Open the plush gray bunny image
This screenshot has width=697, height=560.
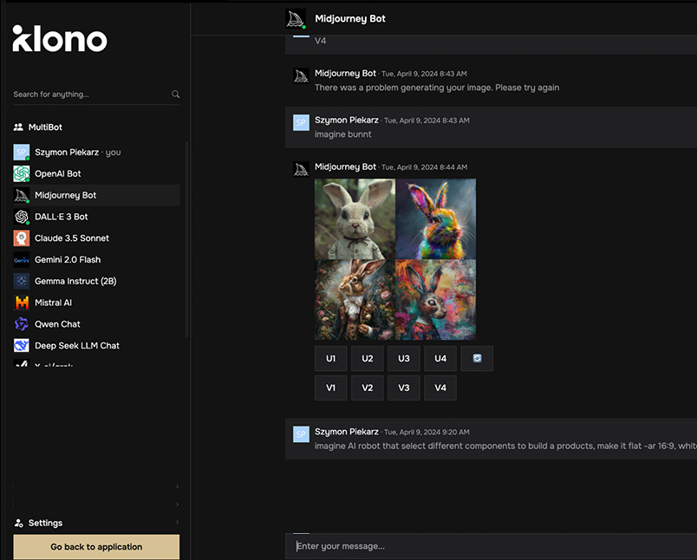[355, 218]
